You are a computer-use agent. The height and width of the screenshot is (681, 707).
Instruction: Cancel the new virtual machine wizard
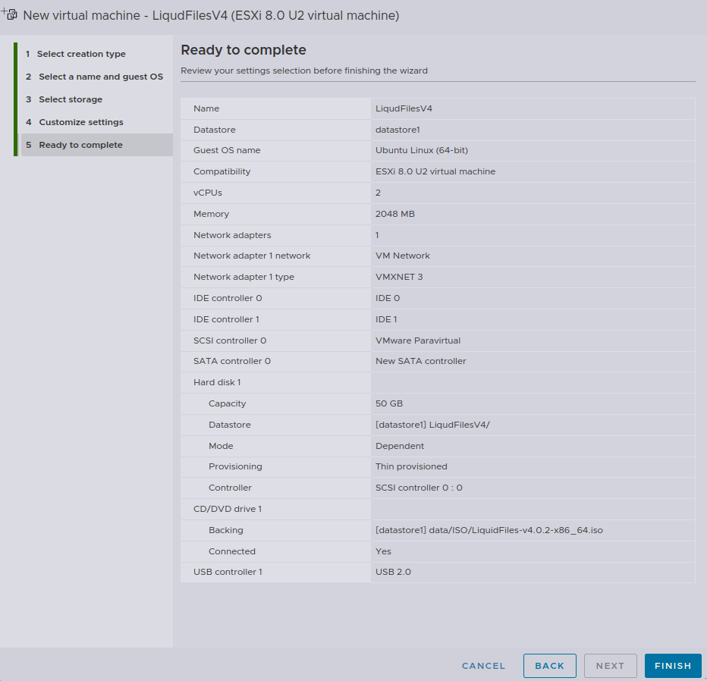pos(483,665)
